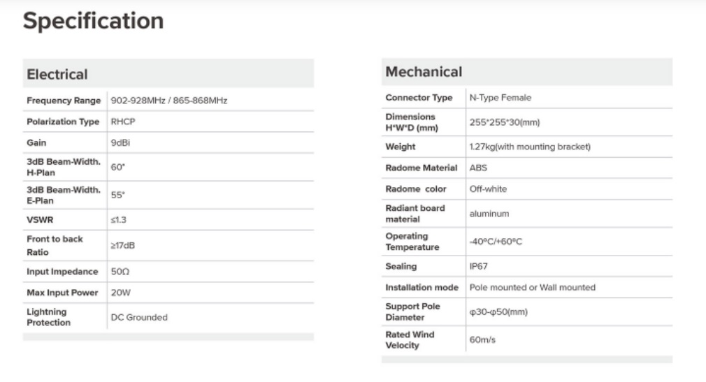Select the 20W max input power value
This screenshot has height=382, width=706.
(x=121, y=291)
